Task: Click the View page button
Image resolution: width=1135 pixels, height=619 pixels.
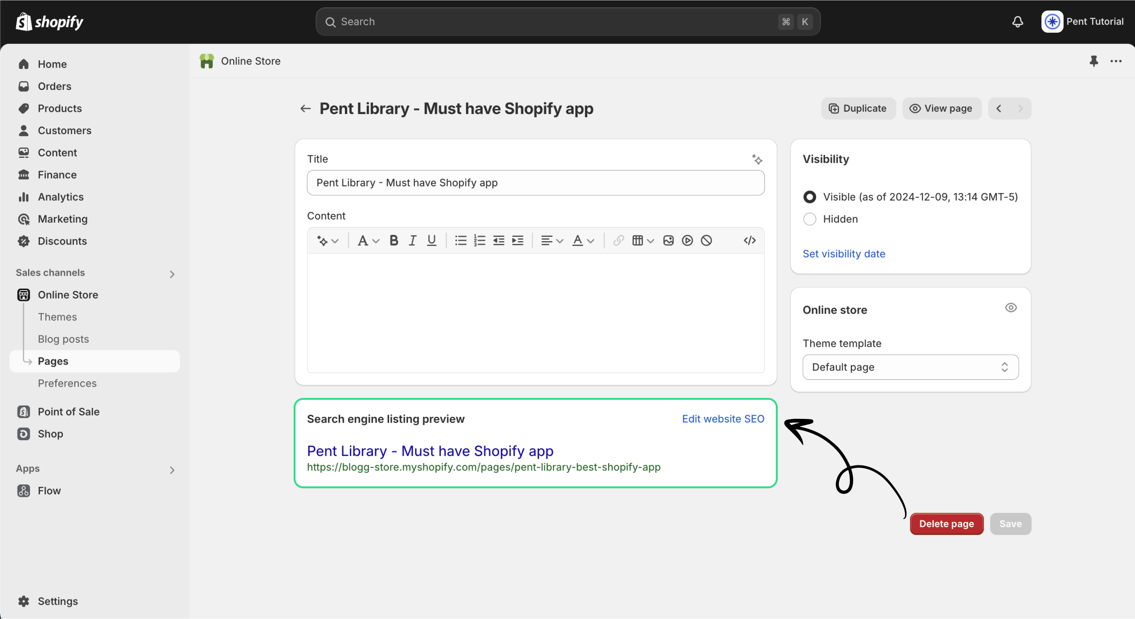Action: (942, 109)
